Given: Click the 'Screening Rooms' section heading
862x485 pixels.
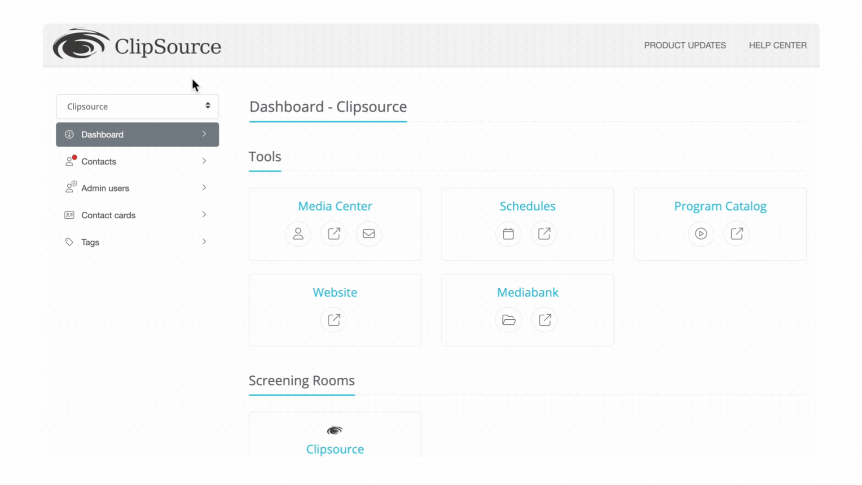Looking at the screenshot, I should pos(302,380).
